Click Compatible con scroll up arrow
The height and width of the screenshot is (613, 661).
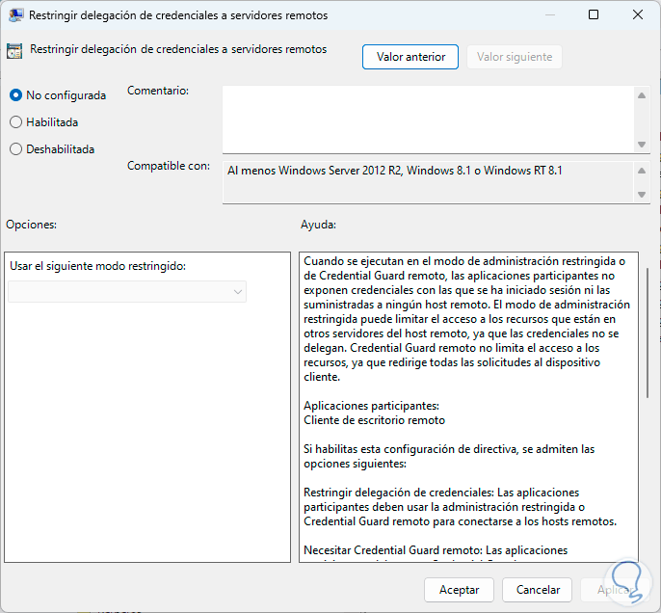642,171
